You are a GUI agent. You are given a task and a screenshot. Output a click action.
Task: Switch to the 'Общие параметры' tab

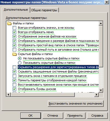pyautogui.click(x=44, y=10)
